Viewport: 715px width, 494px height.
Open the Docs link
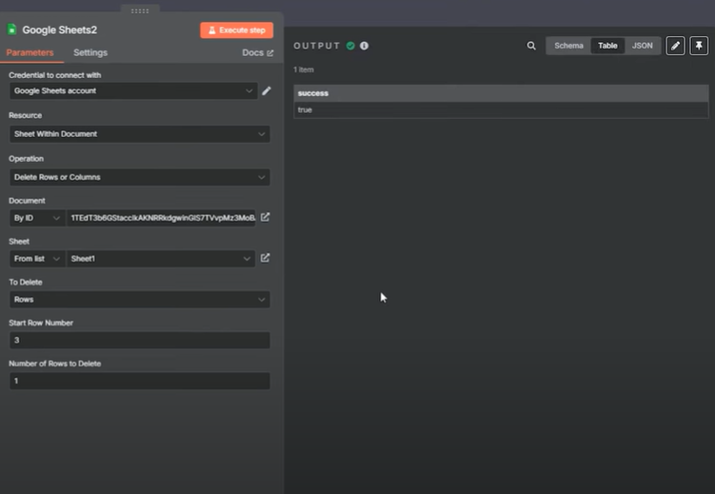tap(258, 53)
